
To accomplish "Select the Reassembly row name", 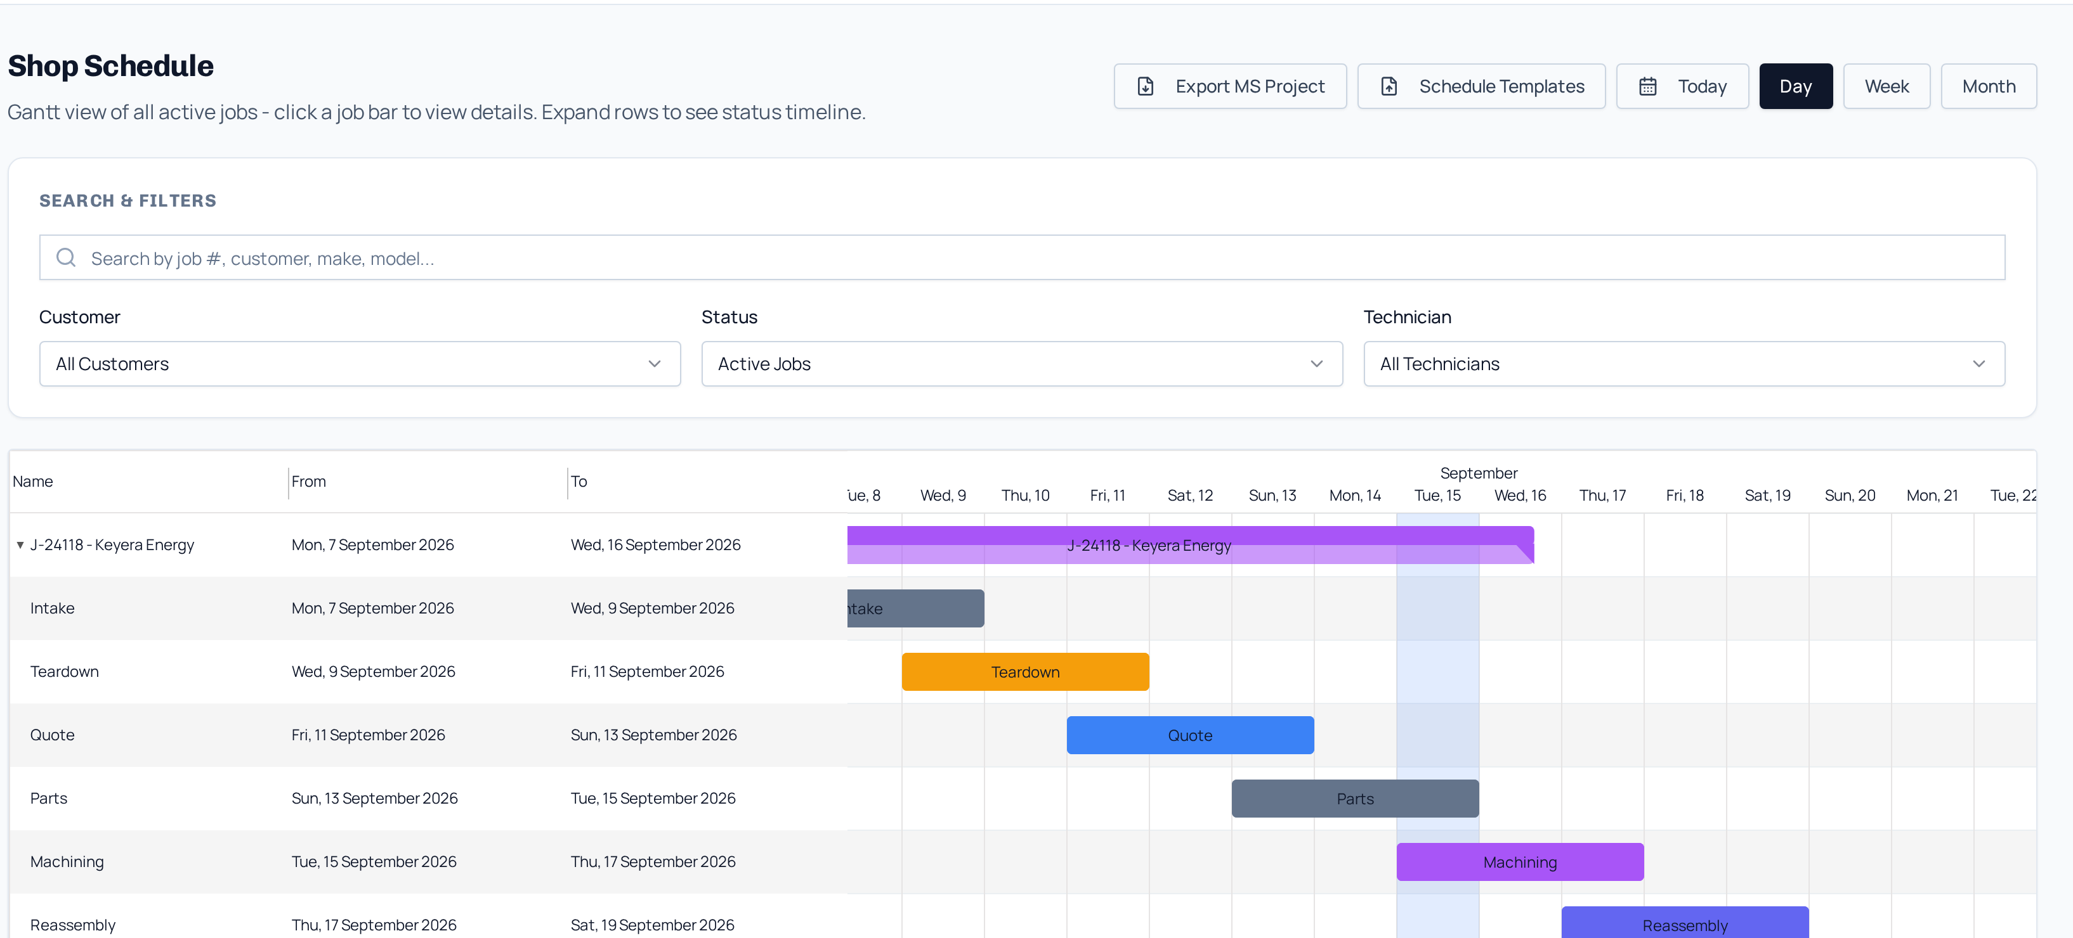I will tap(73, 925).
